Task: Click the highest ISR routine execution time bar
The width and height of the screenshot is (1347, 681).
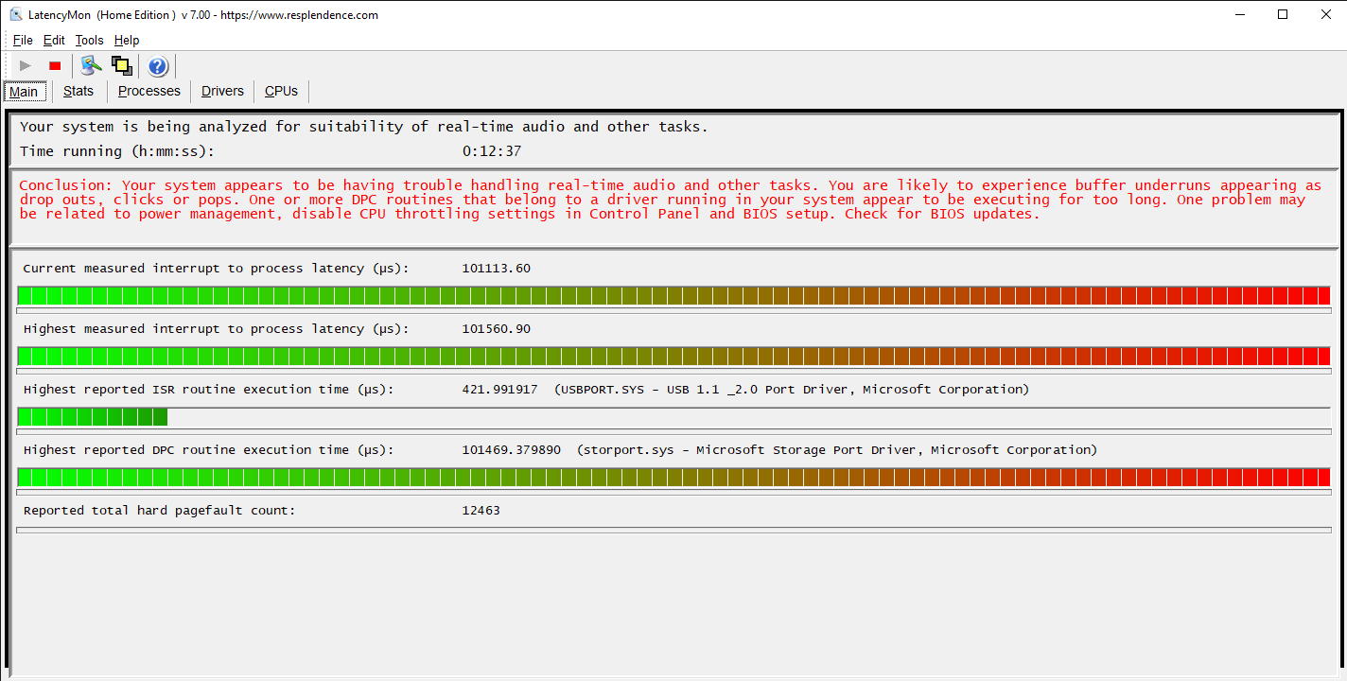Action: point(673,416)
